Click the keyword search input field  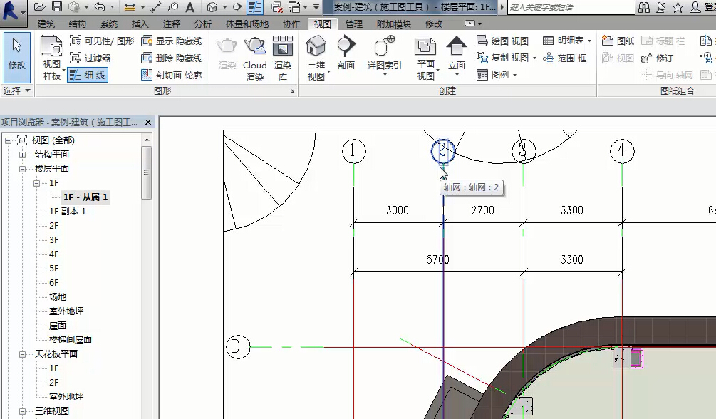(570, 7)
